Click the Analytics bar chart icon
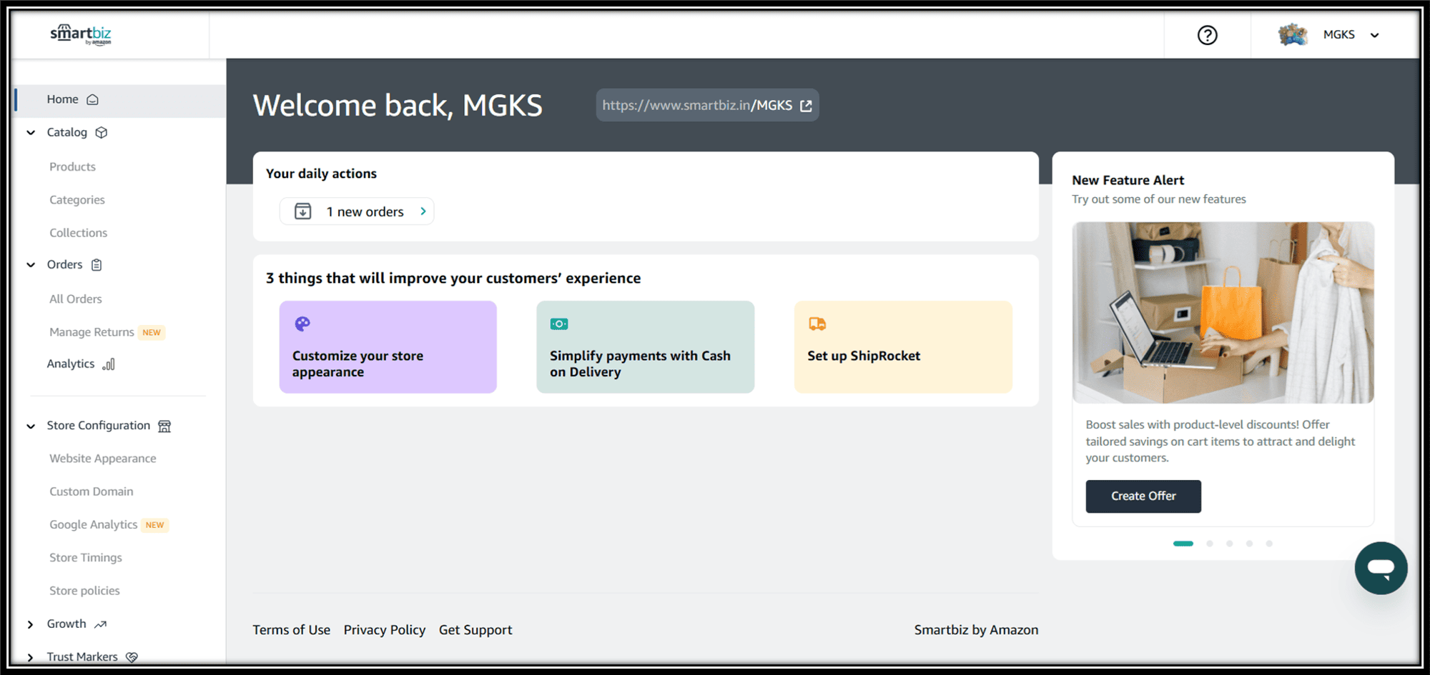Image resolution: width=1430 pixels, height=675 pixels. click(x=109, y=364)
